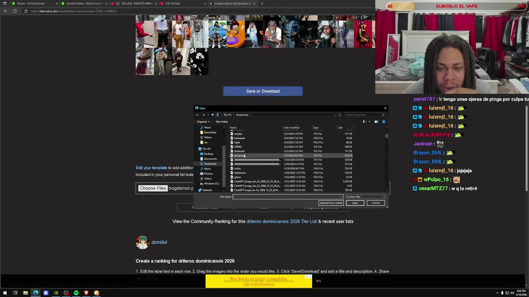Go forward in Open dialog navigation

pyautogui.click(x=203, y=115)
